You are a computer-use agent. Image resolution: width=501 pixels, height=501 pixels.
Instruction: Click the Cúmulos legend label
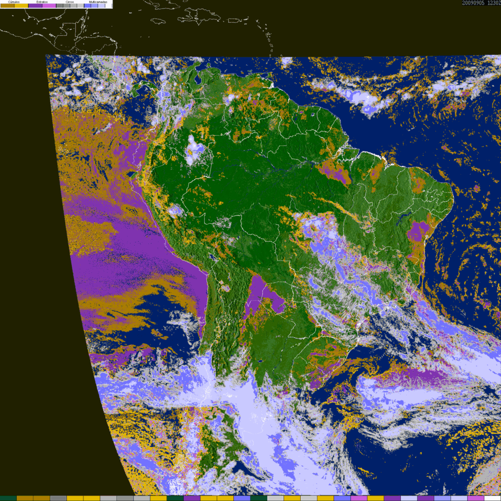point(14,2)
